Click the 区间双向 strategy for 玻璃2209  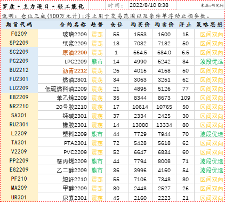click(x=212, y=35)
